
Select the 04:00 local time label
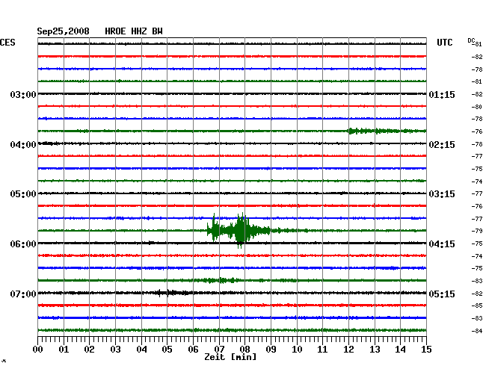click(x=23, y=145)
